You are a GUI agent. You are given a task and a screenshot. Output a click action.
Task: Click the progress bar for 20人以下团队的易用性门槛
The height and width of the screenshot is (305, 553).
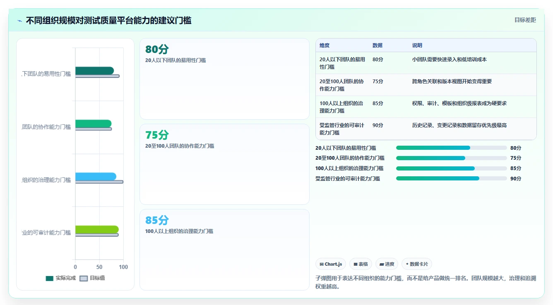pyautogui.click(x=452, y=148)
